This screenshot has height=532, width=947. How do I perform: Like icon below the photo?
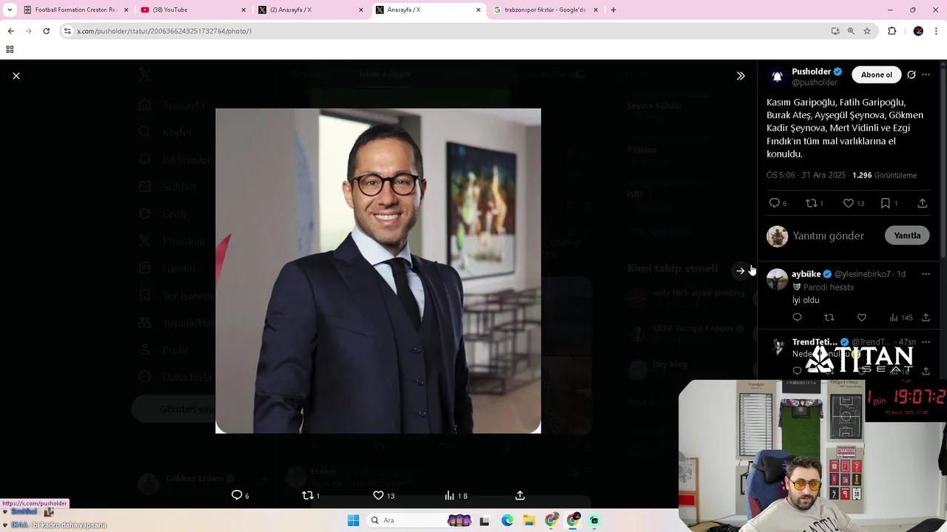click(378, 495)
